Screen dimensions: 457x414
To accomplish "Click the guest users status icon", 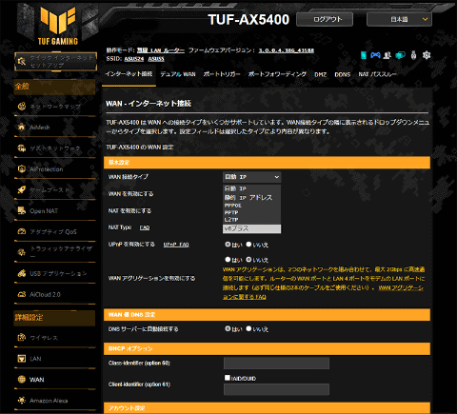I will [x=387, y=55].
